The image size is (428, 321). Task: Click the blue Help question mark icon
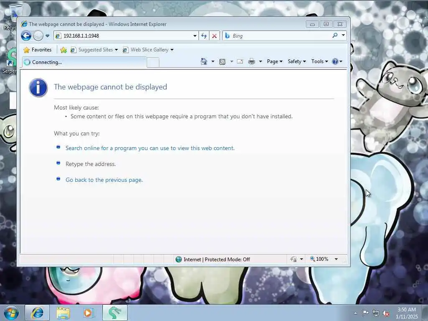[x=335, y=61]
